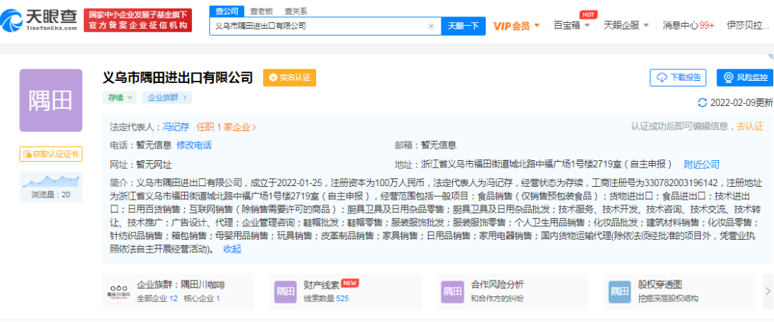This screenshot has width=774, height=322.
Task: Click 全部企业 12 count
Action: [x=157, y=298]
